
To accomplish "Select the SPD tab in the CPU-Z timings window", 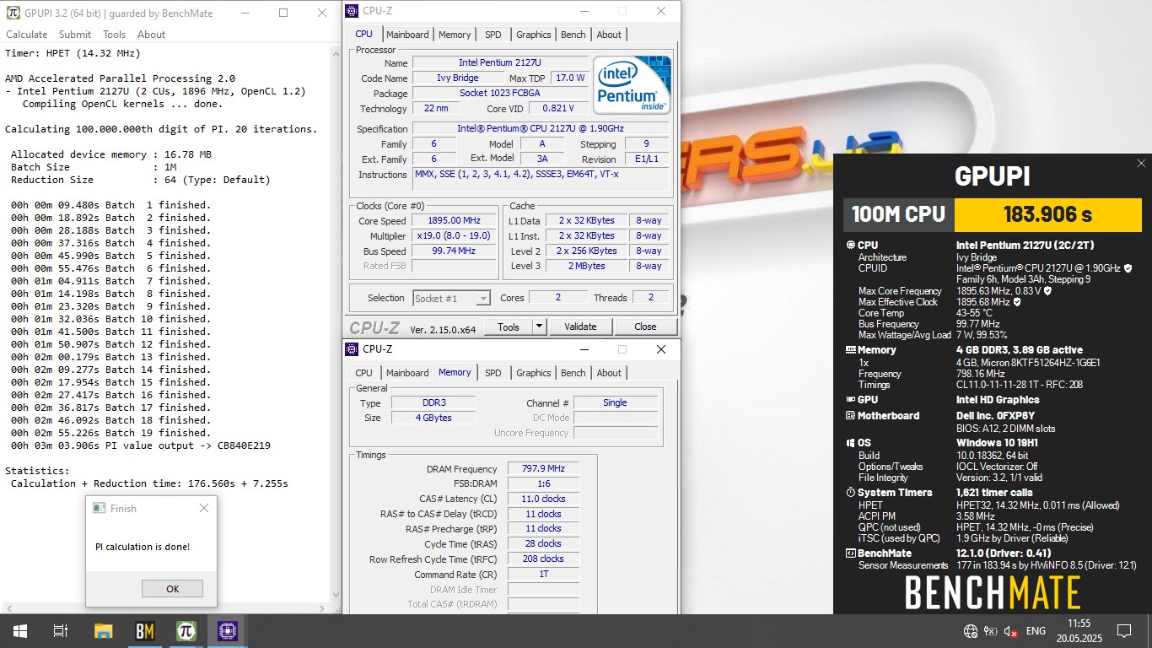I will (493, 373).
